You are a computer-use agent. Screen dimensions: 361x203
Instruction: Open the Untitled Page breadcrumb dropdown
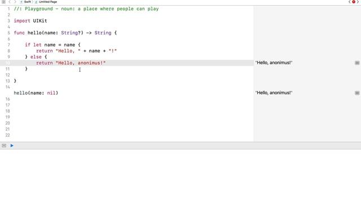[46, 2]
